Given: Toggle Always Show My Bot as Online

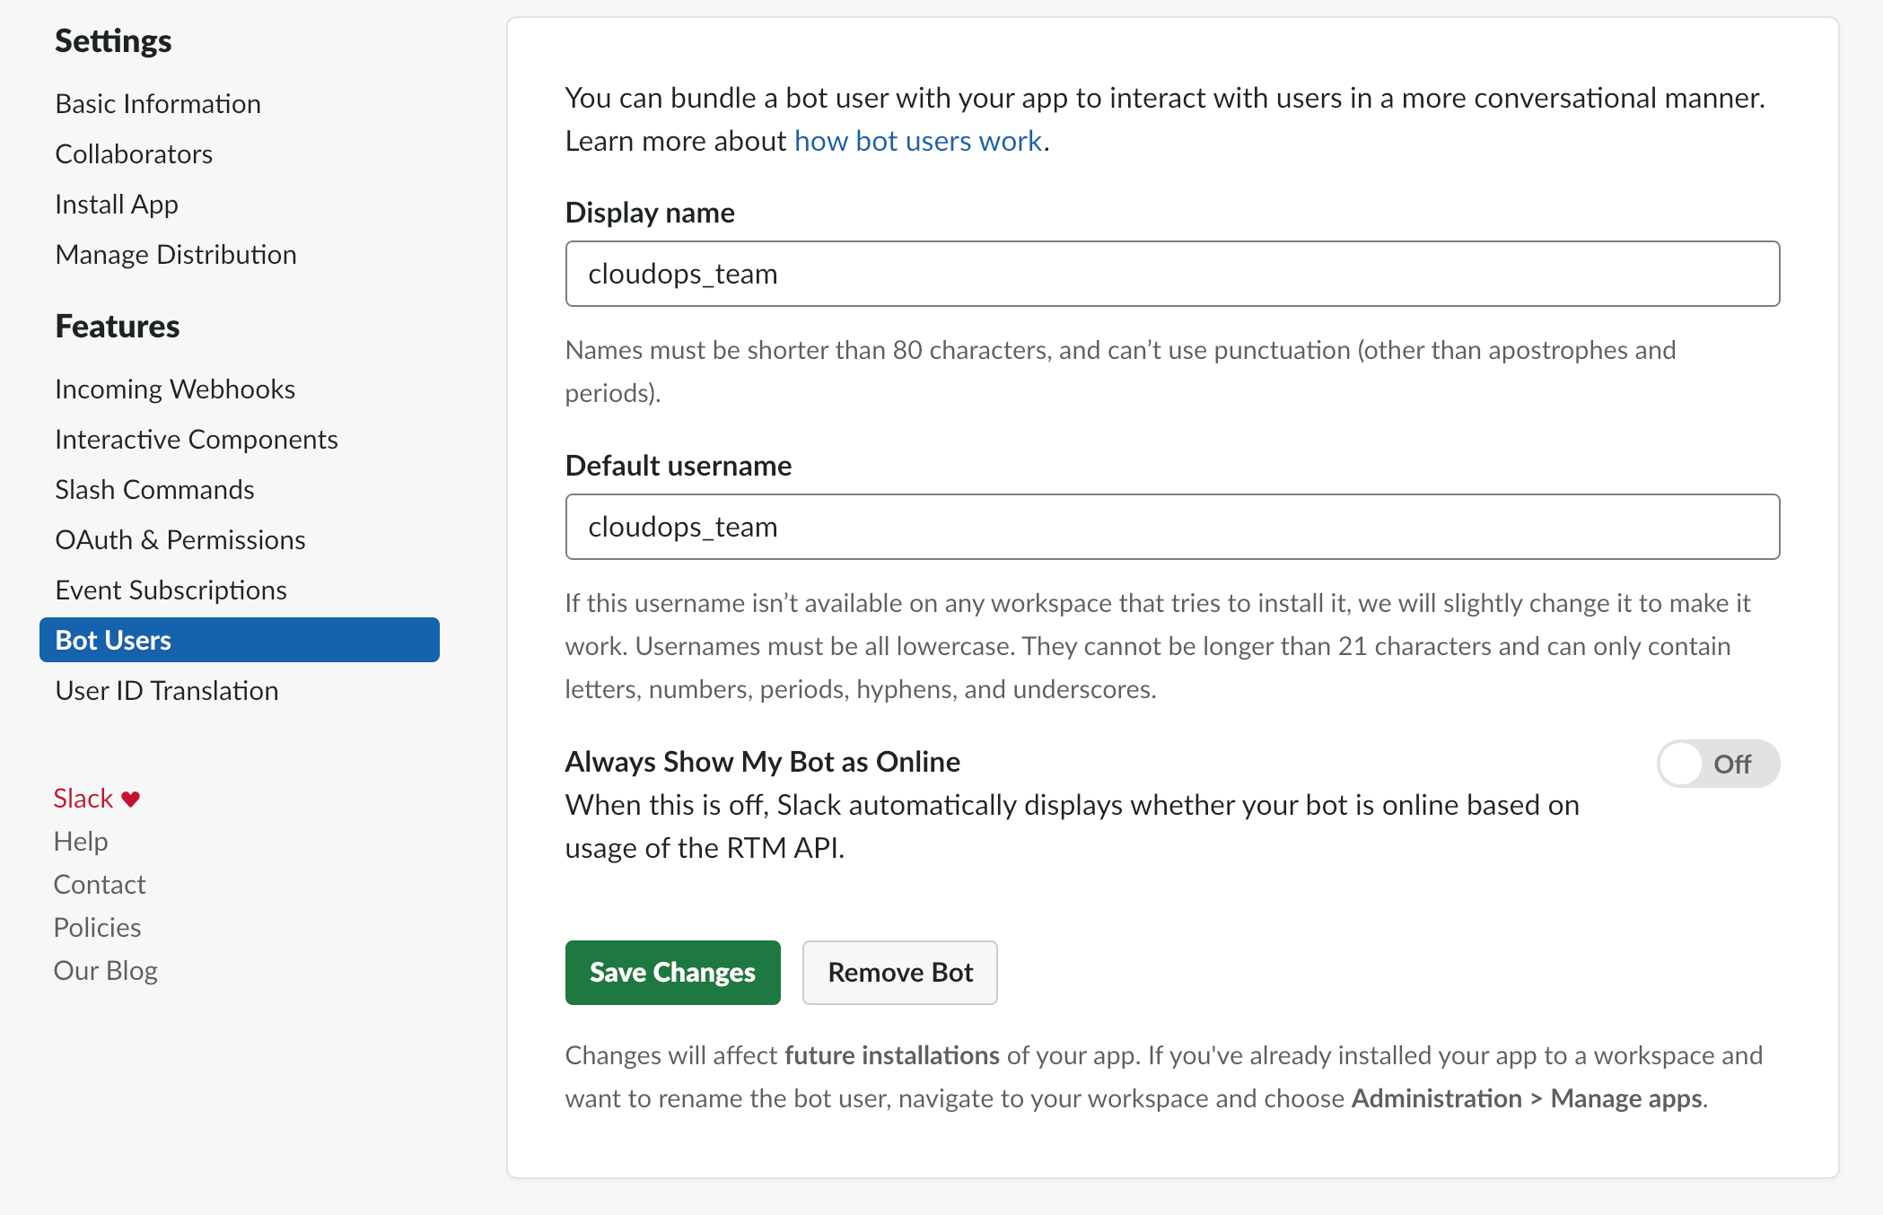Looking at the screenshot, I should tap(1717, 764).
